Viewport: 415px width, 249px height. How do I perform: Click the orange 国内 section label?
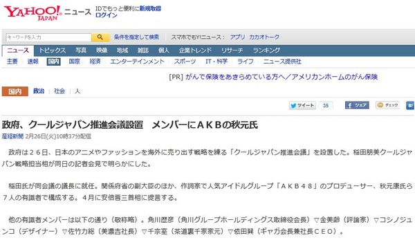[x=15, y=91]
